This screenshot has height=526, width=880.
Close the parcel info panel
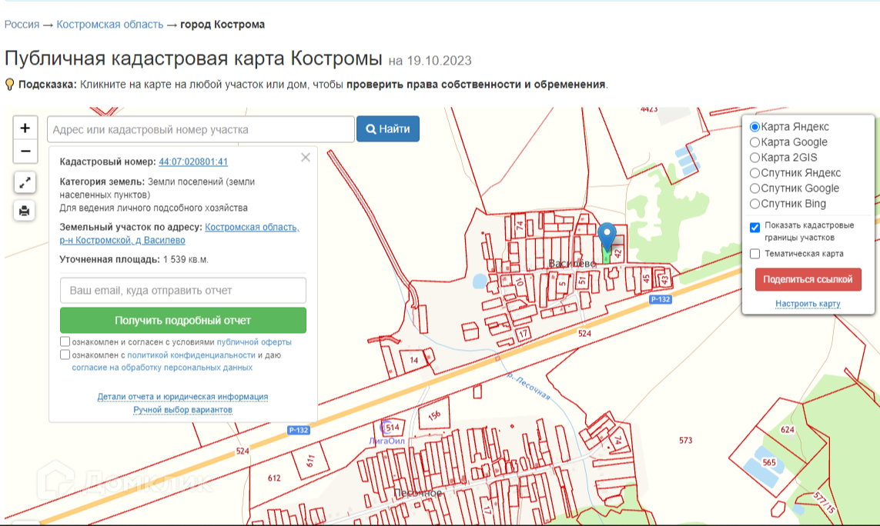pos(306,158)
